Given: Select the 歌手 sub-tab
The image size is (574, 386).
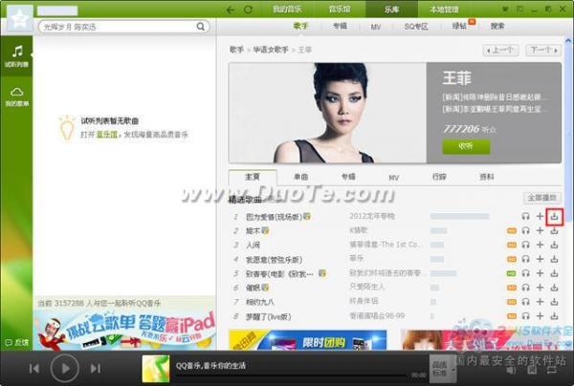Looking at the screenshot, I should click(300, 26).
